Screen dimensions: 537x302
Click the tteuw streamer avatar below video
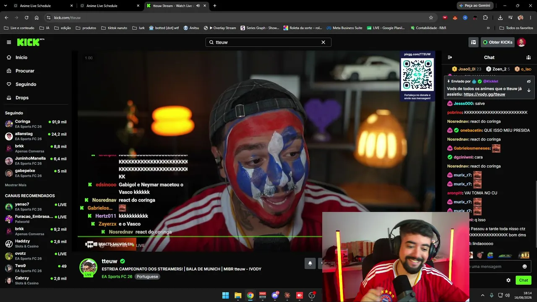coord(89,268)
